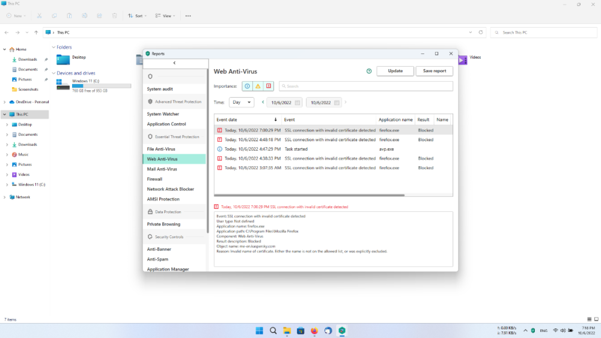
Task: Click the Windows Start button on taskbar
Action: point(260,331)
